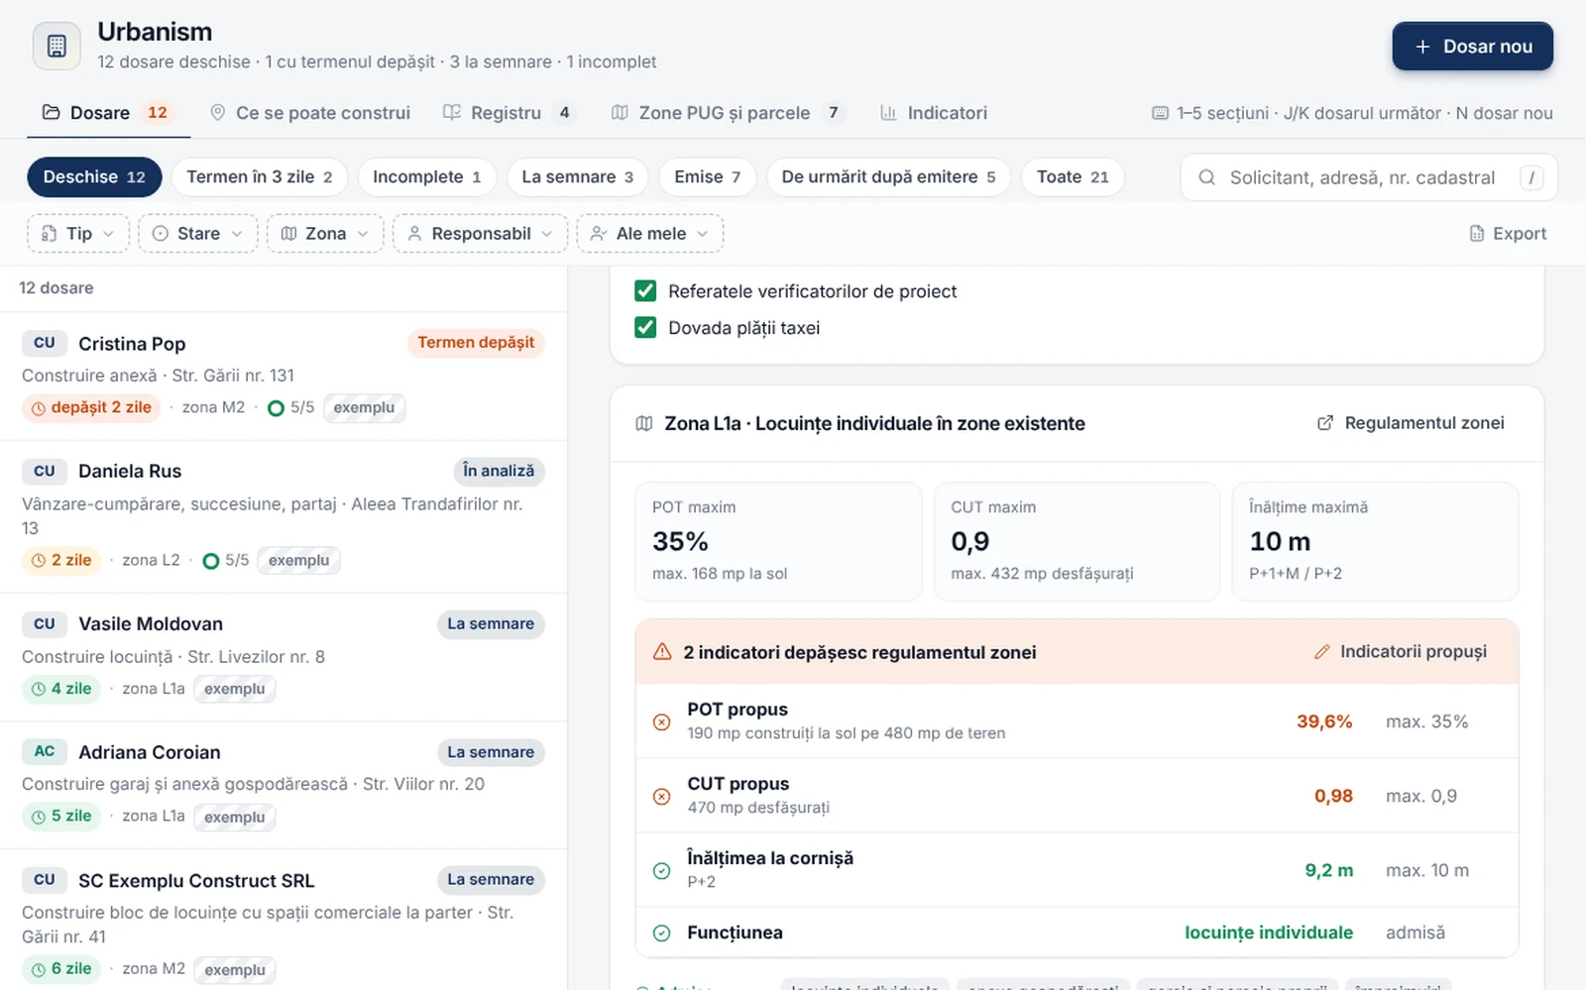The height and width of the screenshot is (990, 1586).
Task: Switch to the Registru tab
Action: coord(508,113)
